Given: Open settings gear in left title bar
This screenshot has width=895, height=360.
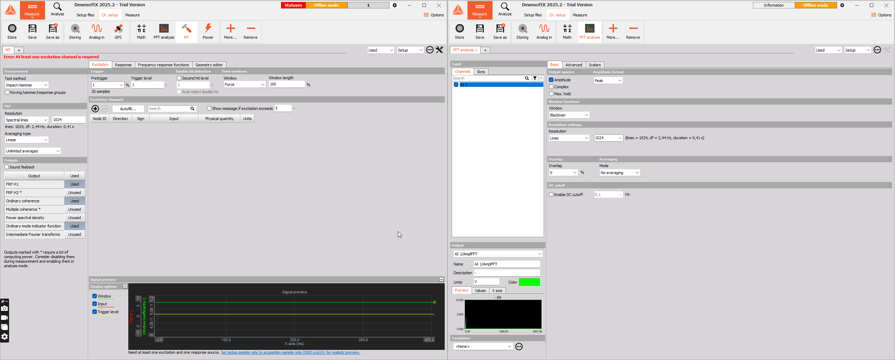Looking at the screenshot, I should point(395,5).
